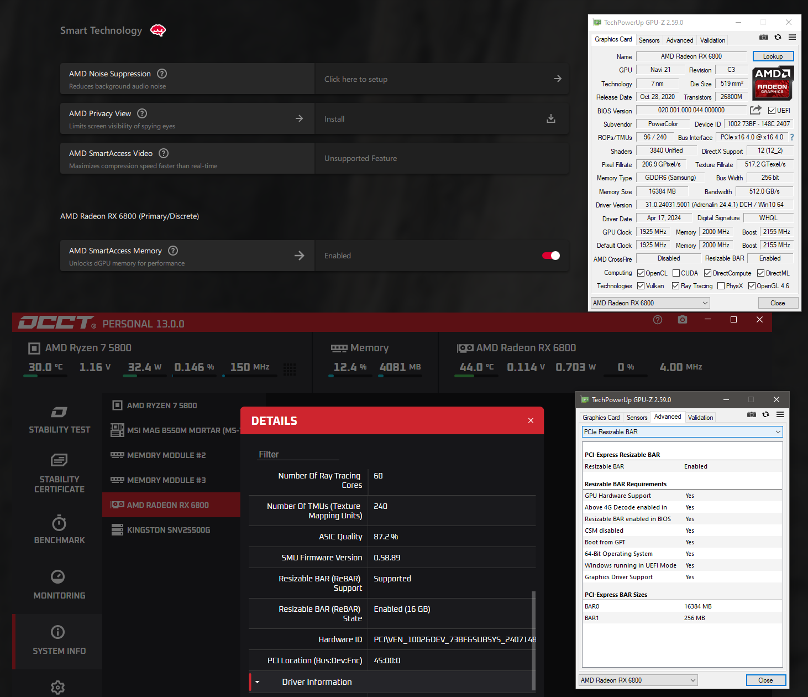Select AMD Ryzen 7 5800 in device list

[171, 405]
